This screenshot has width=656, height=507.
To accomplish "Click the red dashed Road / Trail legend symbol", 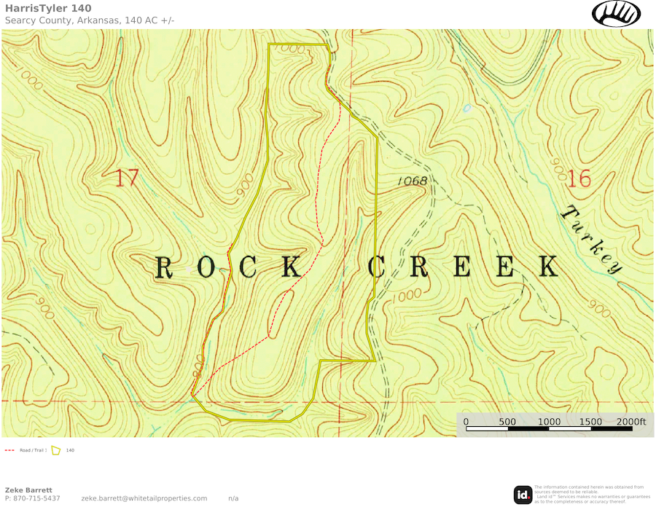I will (x=9, y=450).
